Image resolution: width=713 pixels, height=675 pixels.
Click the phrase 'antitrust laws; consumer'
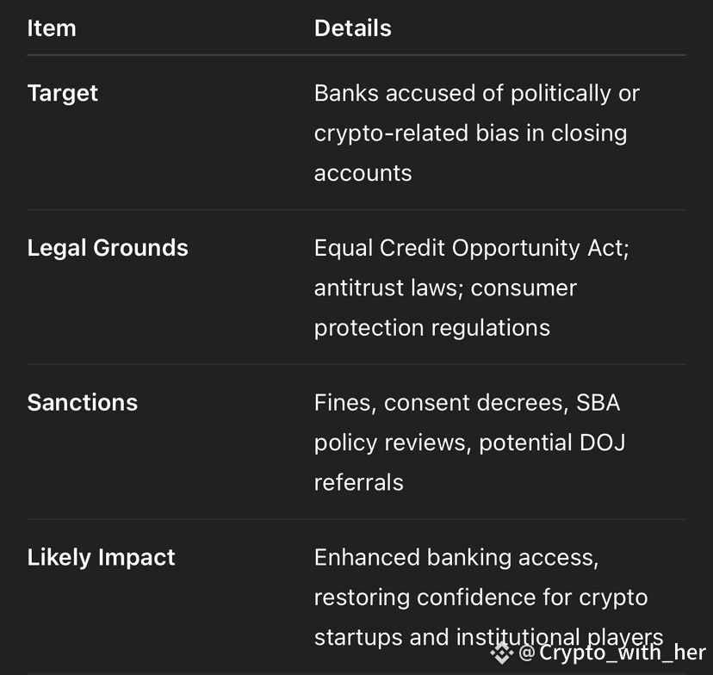[x=445, y=288]
